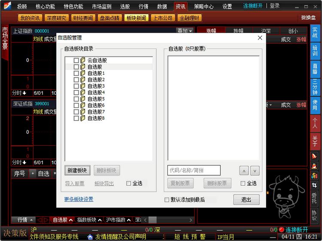This screenshot has height=241, width=322.
Task: Expand the 指数板块 bottom tab arrow
Action: pyautogui.click(x=100, y=220)
